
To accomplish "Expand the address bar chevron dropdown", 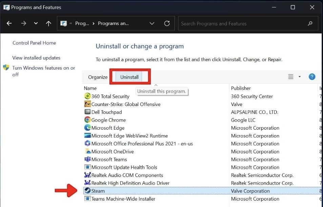I will pyautogui.click(x=152, y=23).
